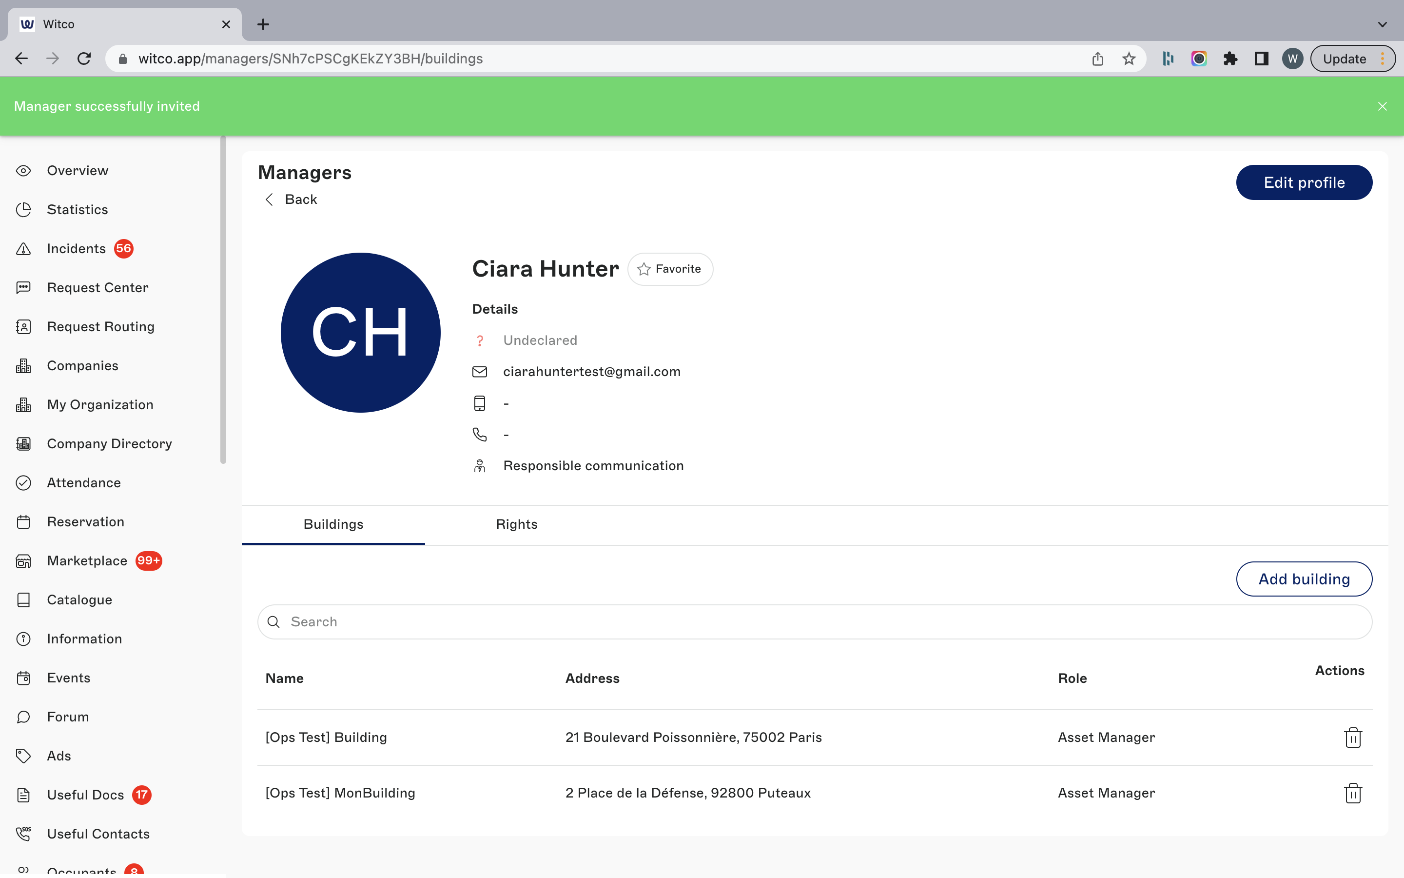
Task: Open the Overview eye icon in sidebar
Action: pos(23,171)
